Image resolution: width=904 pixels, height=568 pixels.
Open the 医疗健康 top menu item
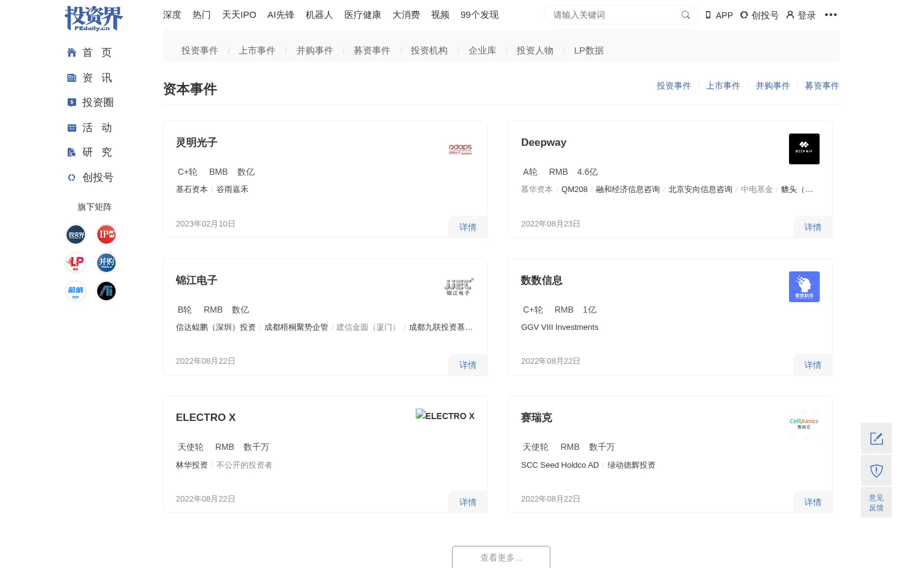coord(363,15)
